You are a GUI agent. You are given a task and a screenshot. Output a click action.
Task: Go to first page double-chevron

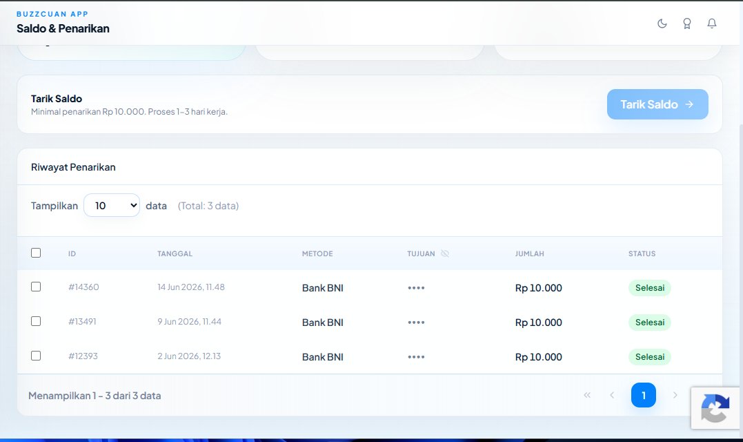point(587,395)
